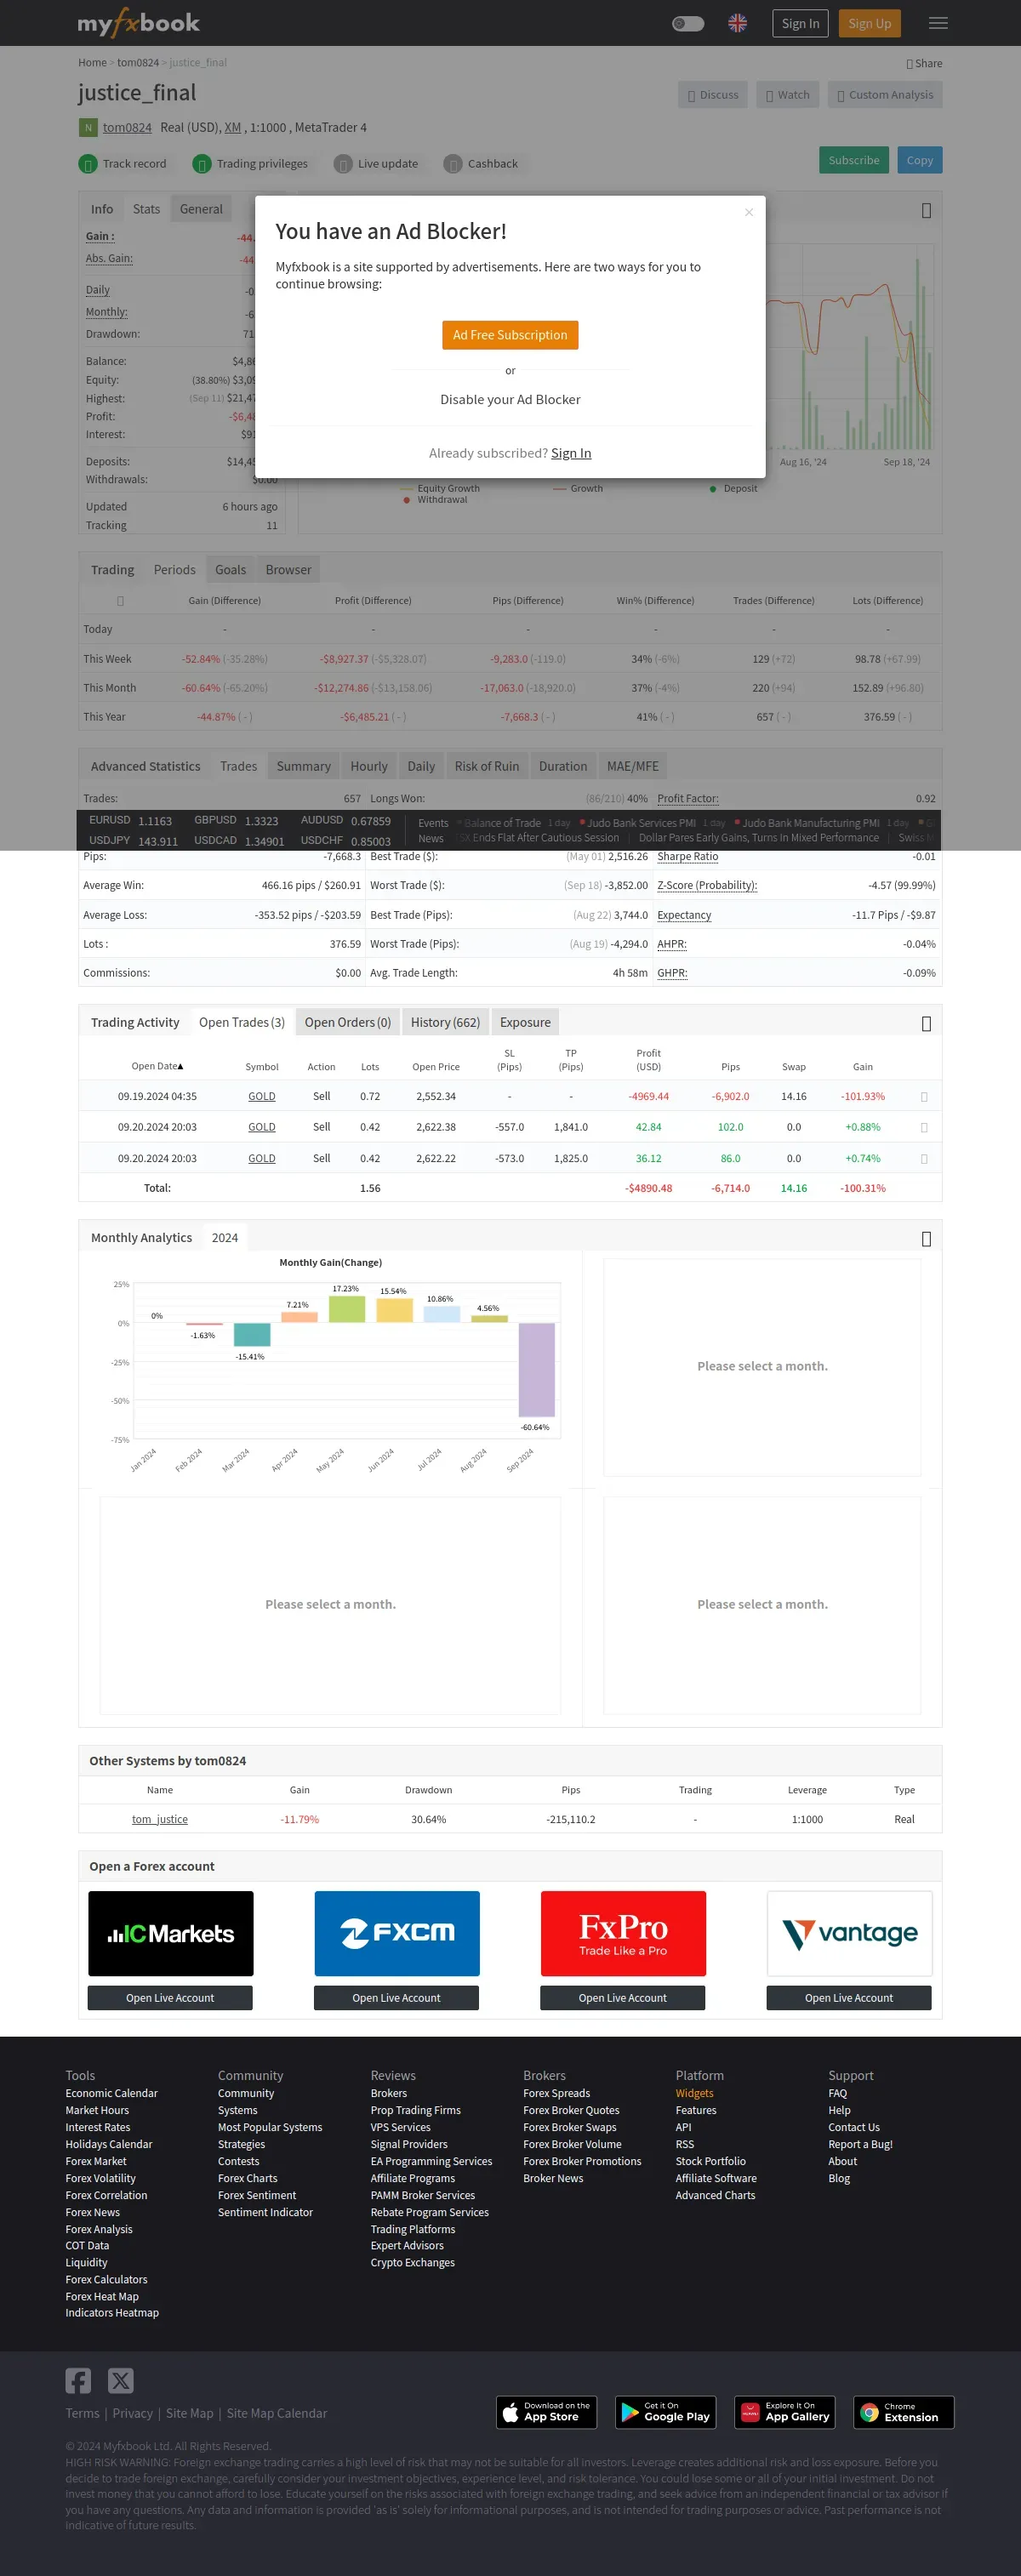Open the hamburger menu icon
This screenshot has width=1021, height=2576.
938,24
